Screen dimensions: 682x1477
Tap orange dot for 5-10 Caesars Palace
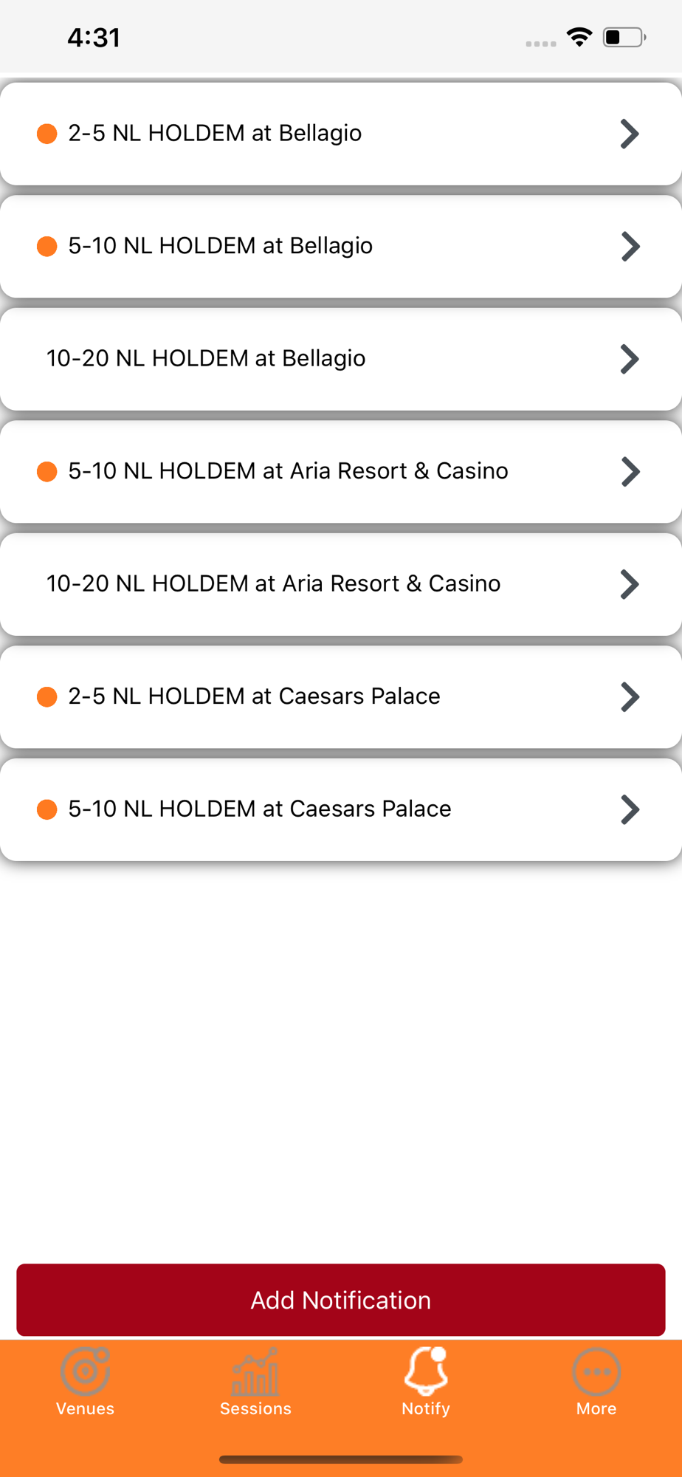tap(47, 809)
